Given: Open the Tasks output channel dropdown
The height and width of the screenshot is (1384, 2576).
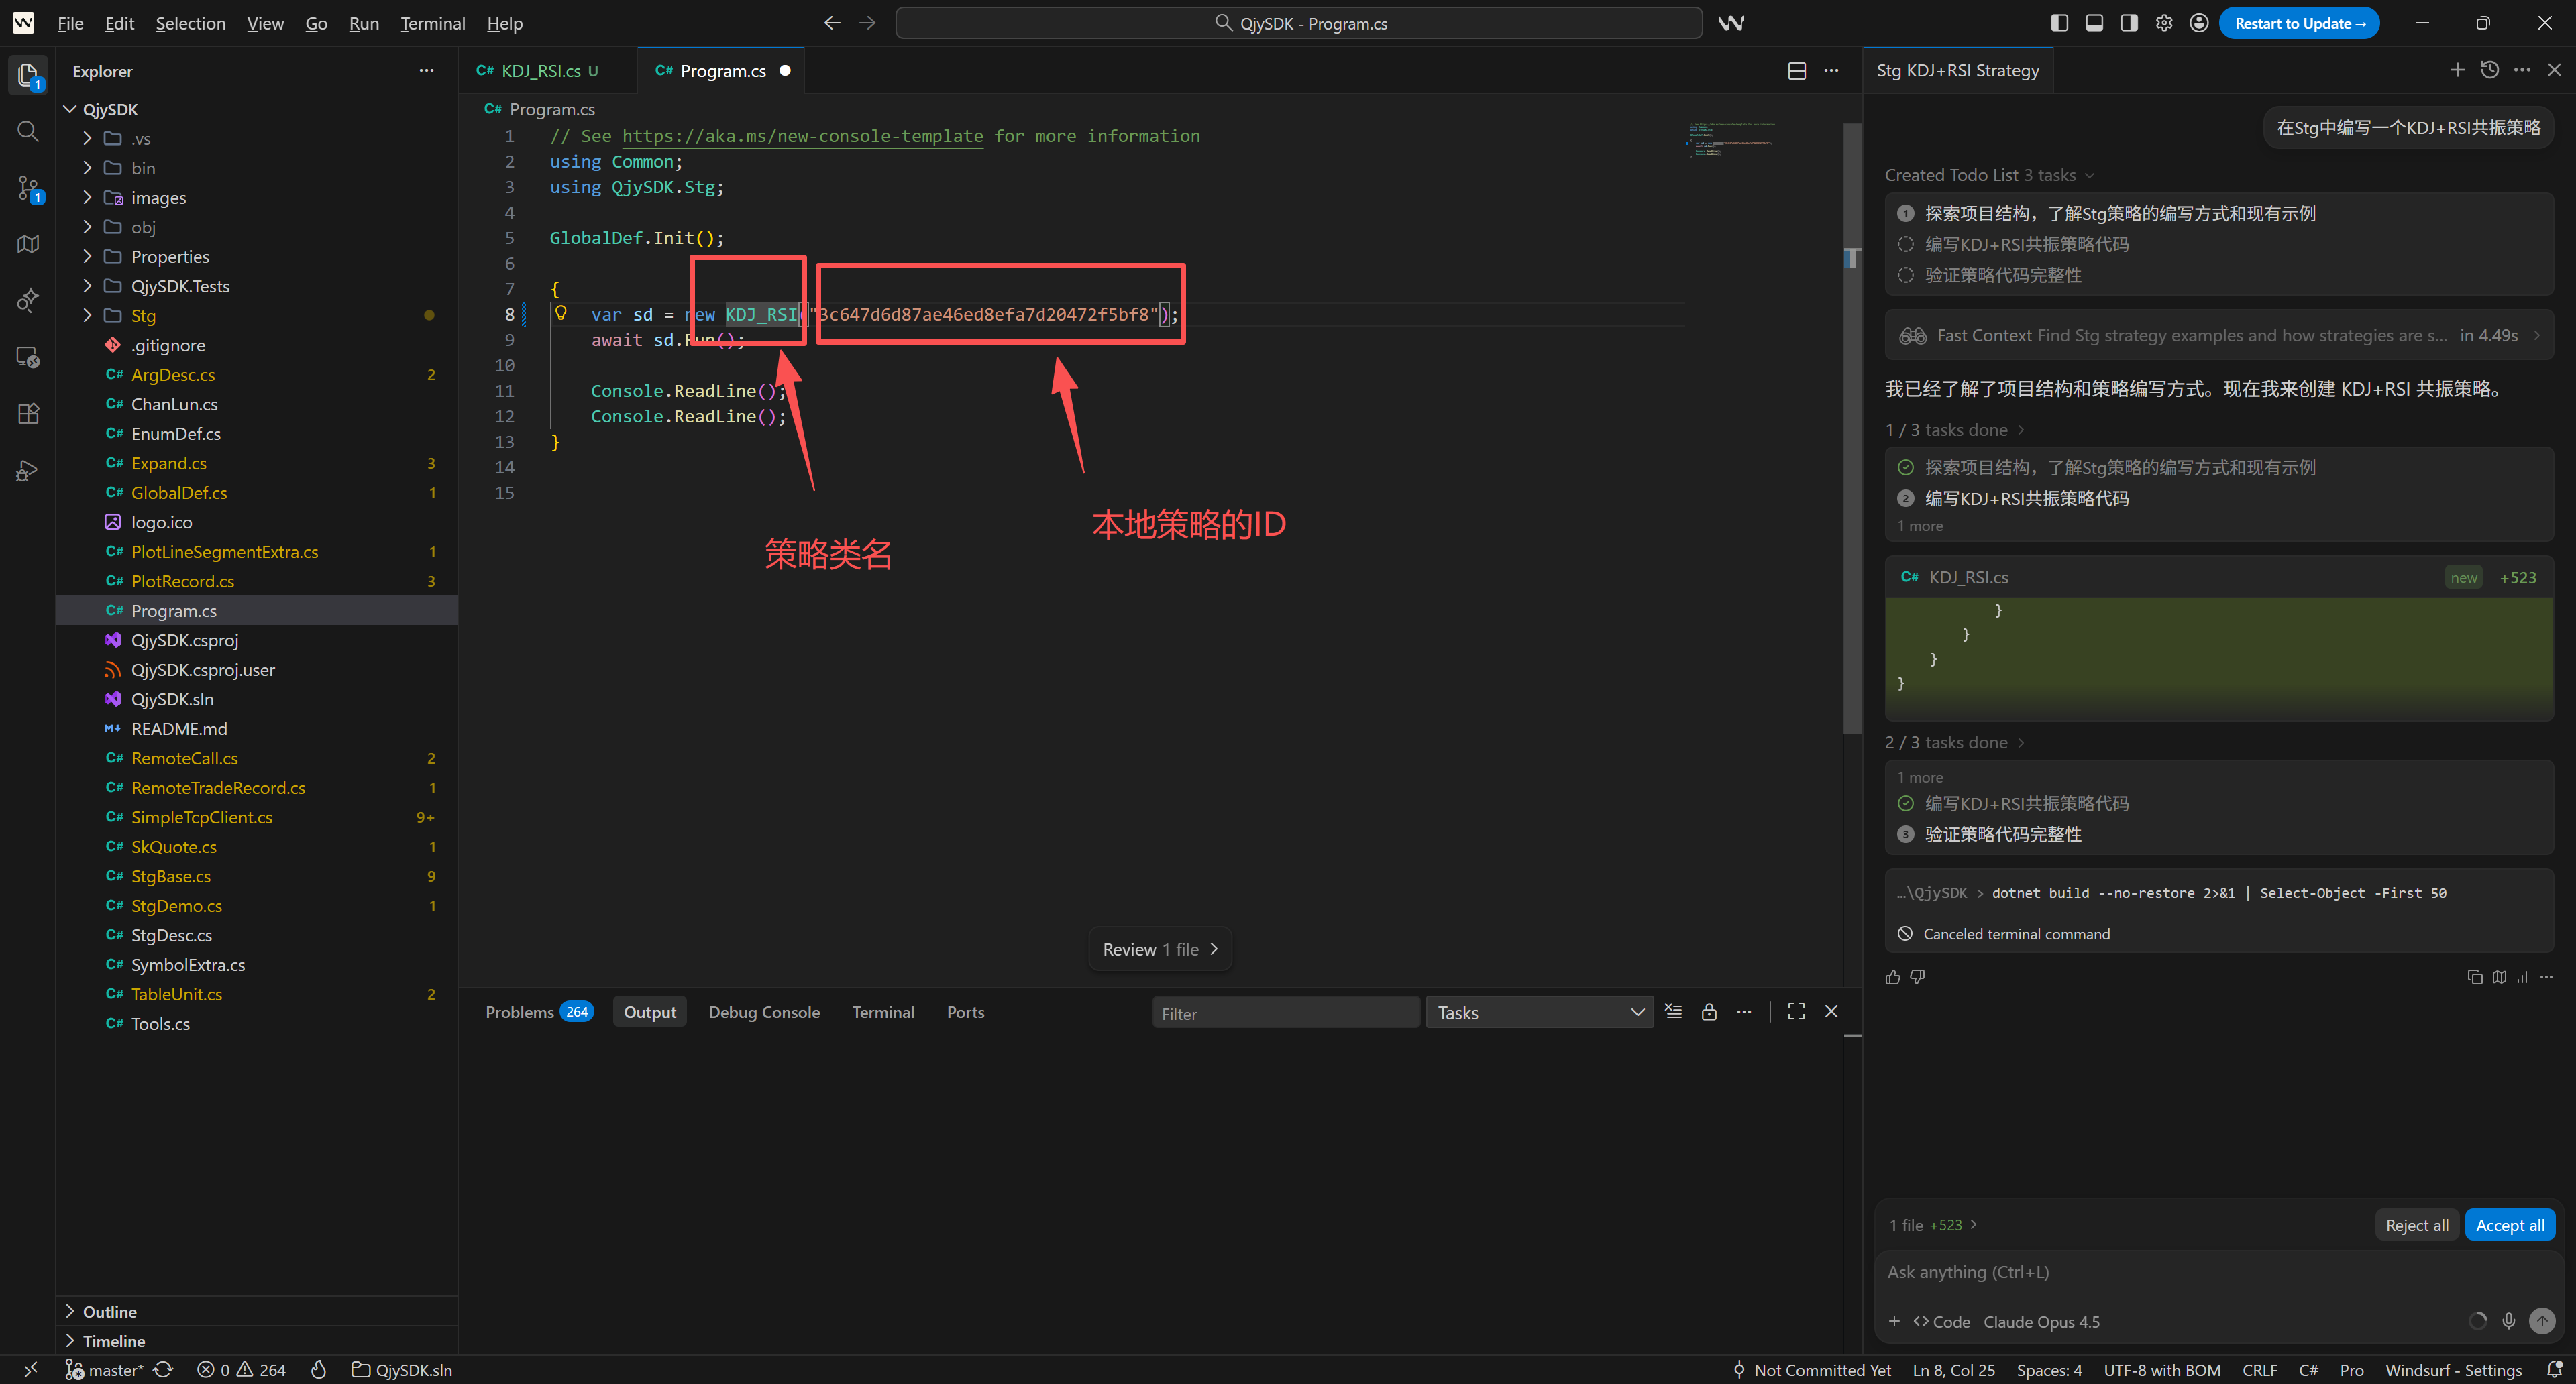Looking at the screenshot, I should point(1539,1013).
